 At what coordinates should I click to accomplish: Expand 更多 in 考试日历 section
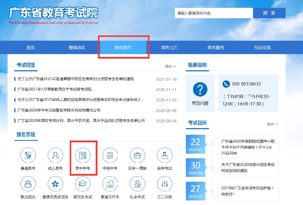click(272, 124)
